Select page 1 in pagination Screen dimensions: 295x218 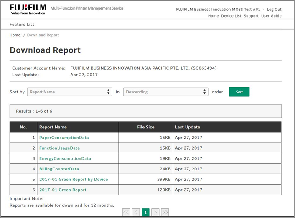coord(145,213)
